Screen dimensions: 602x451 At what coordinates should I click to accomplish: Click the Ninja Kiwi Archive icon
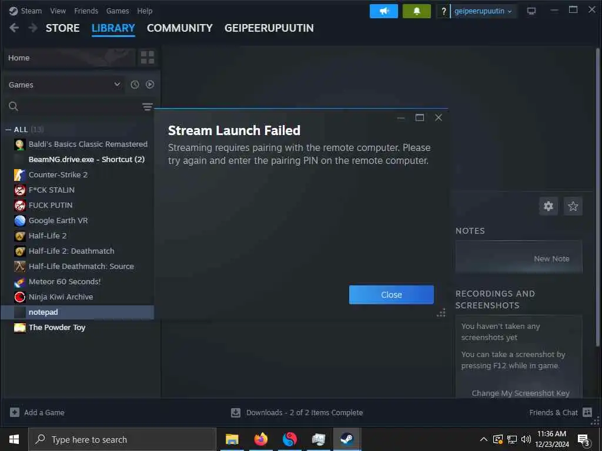pos(20,297)
